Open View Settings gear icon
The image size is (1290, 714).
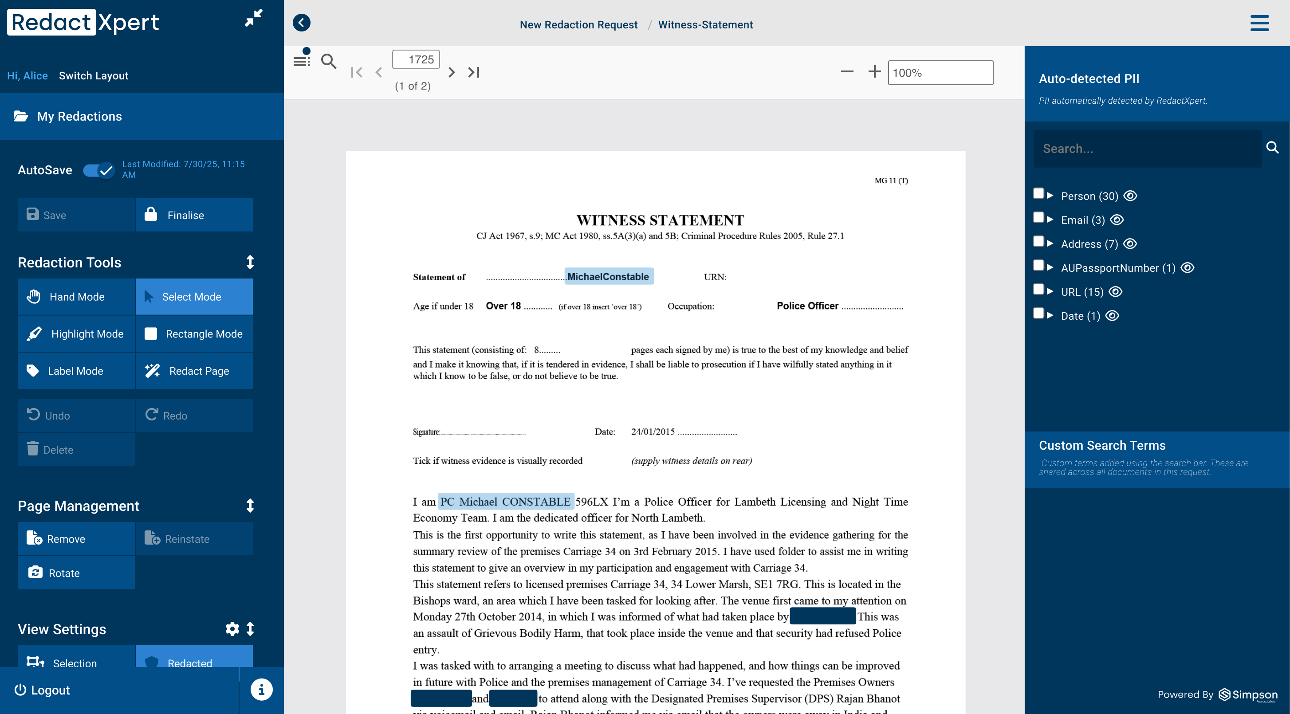click(232, 629)
